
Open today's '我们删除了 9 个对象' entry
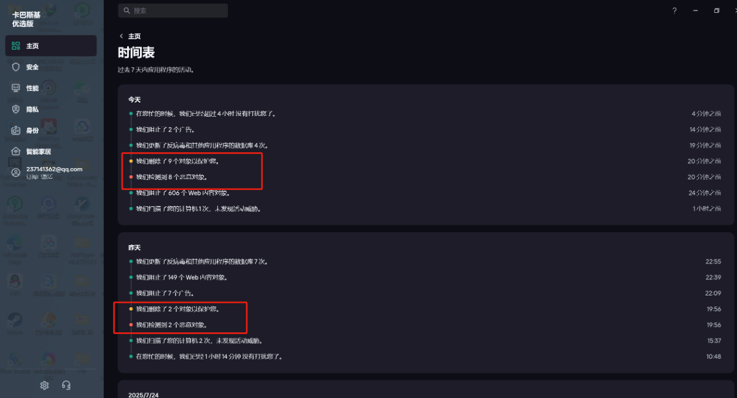pyautogui.click(x=177, y=161)
